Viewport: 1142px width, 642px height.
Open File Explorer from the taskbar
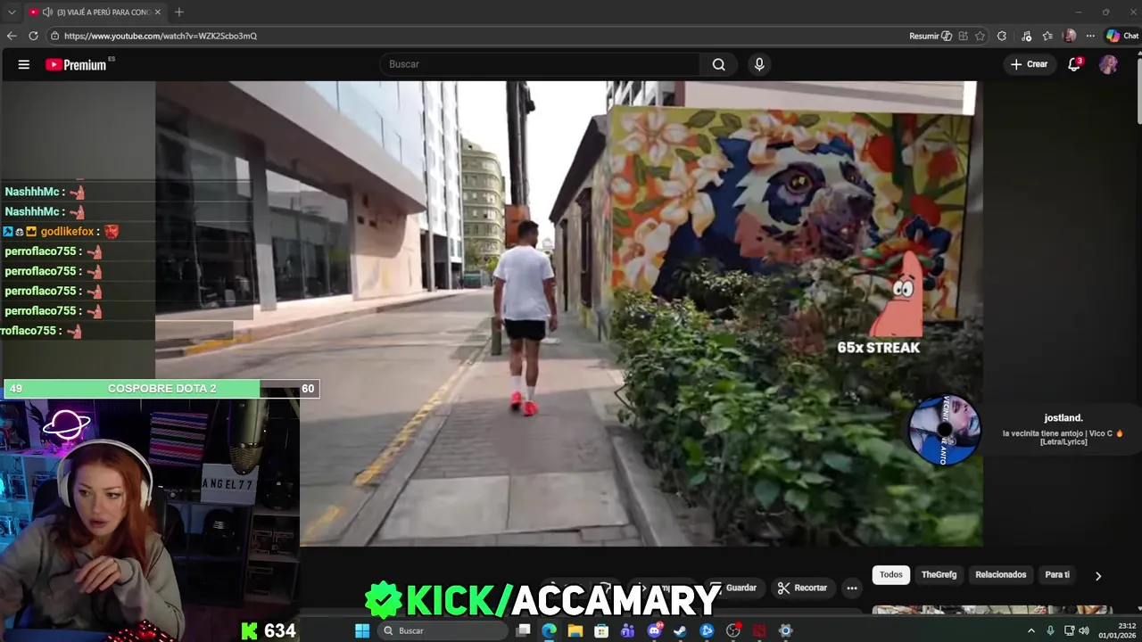point(575,630)
